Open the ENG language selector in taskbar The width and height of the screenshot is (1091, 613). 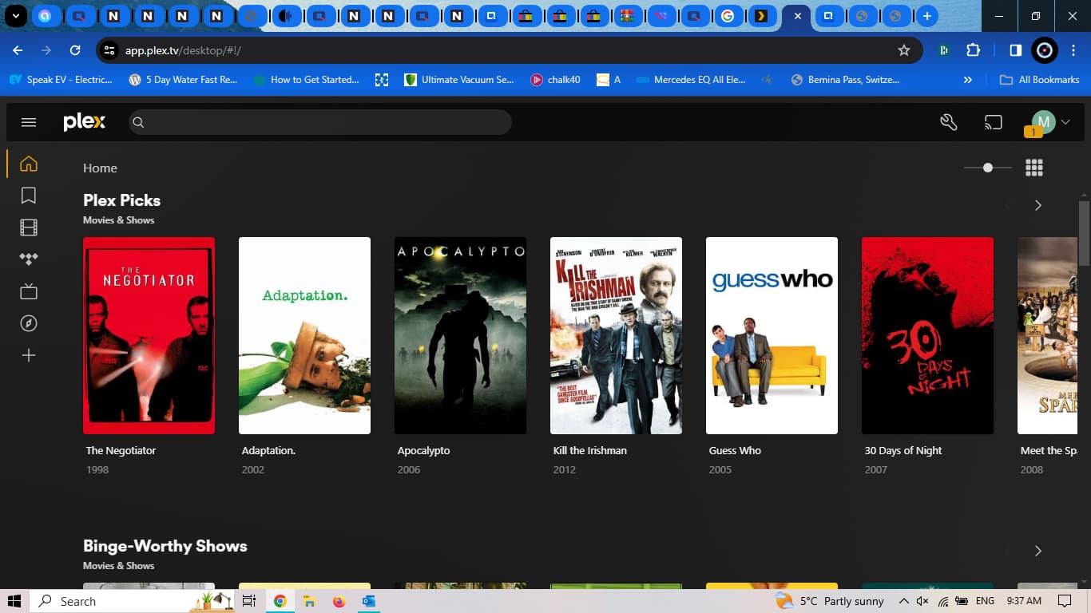coord(985,601)
